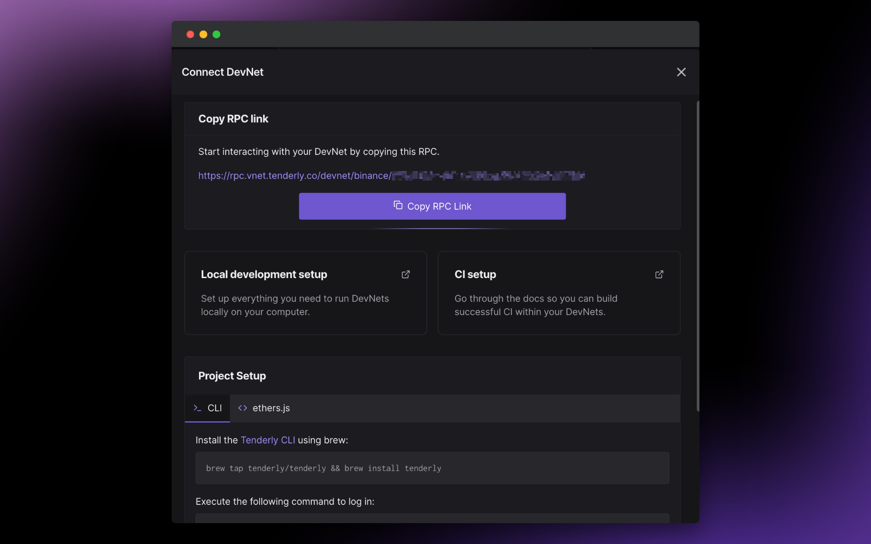Click the brew install command code block
Viewport: 871px width, 544px height.
click(x=432, y=468)
